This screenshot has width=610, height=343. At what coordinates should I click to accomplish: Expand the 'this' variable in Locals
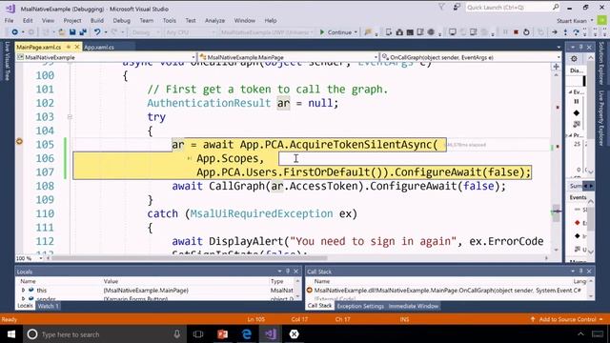[23, 290]
